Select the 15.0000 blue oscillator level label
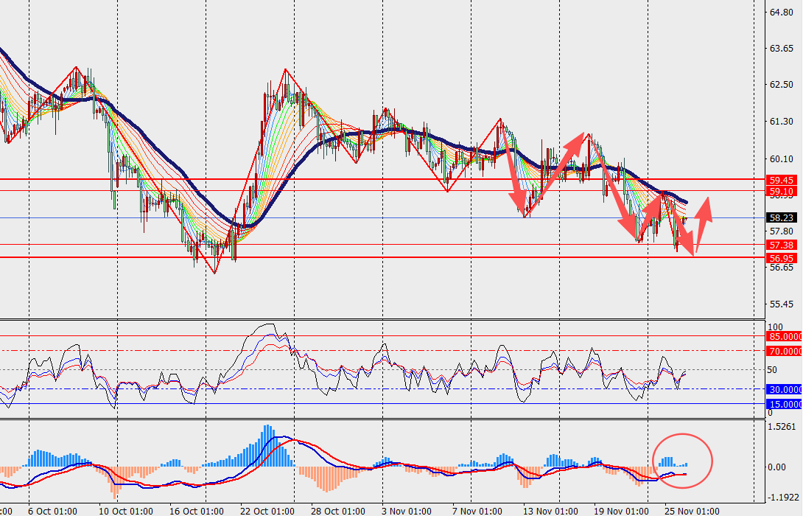 784,404
